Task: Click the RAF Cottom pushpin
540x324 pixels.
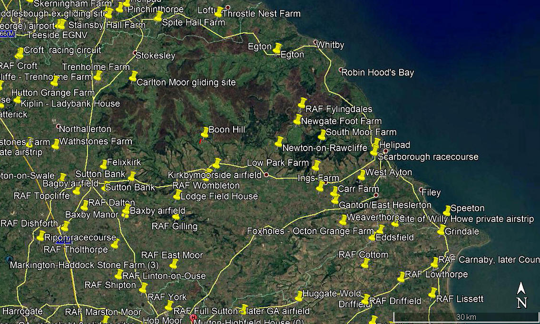Action: point(365,264)
